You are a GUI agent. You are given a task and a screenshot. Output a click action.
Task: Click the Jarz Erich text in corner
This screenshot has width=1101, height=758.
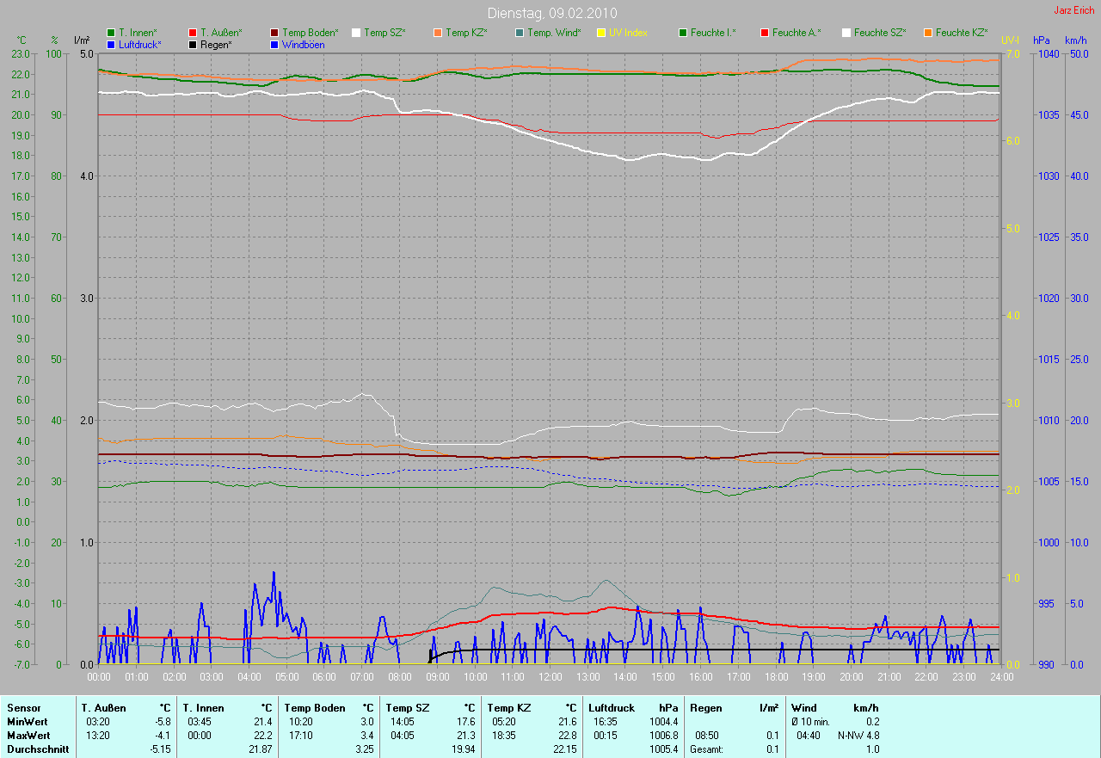(1073, 10)
